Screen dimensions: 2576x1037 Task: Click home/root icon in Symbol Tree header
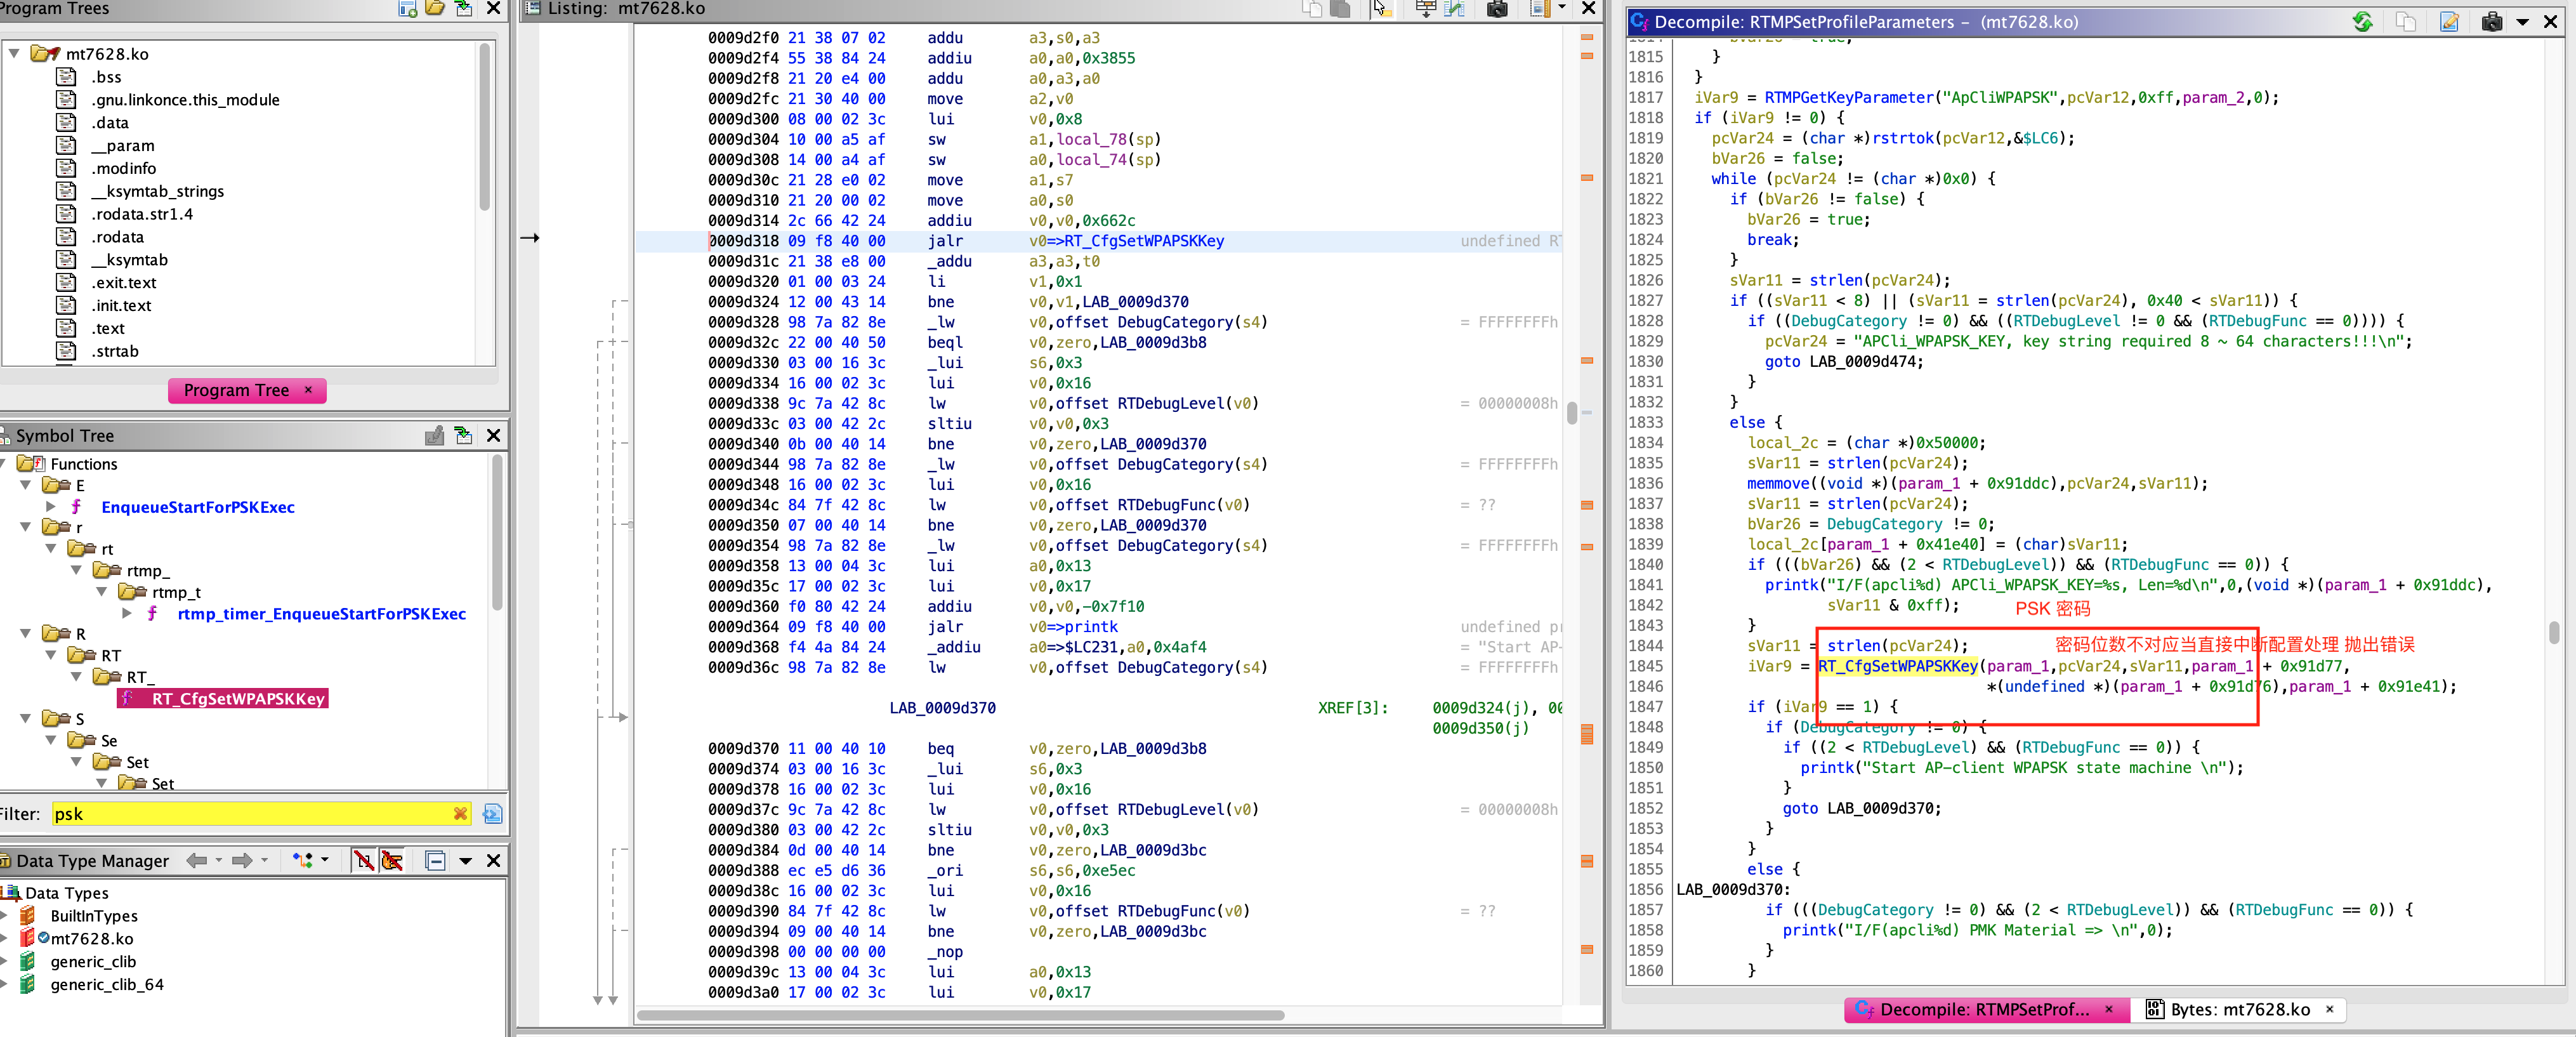pos(434,435)
